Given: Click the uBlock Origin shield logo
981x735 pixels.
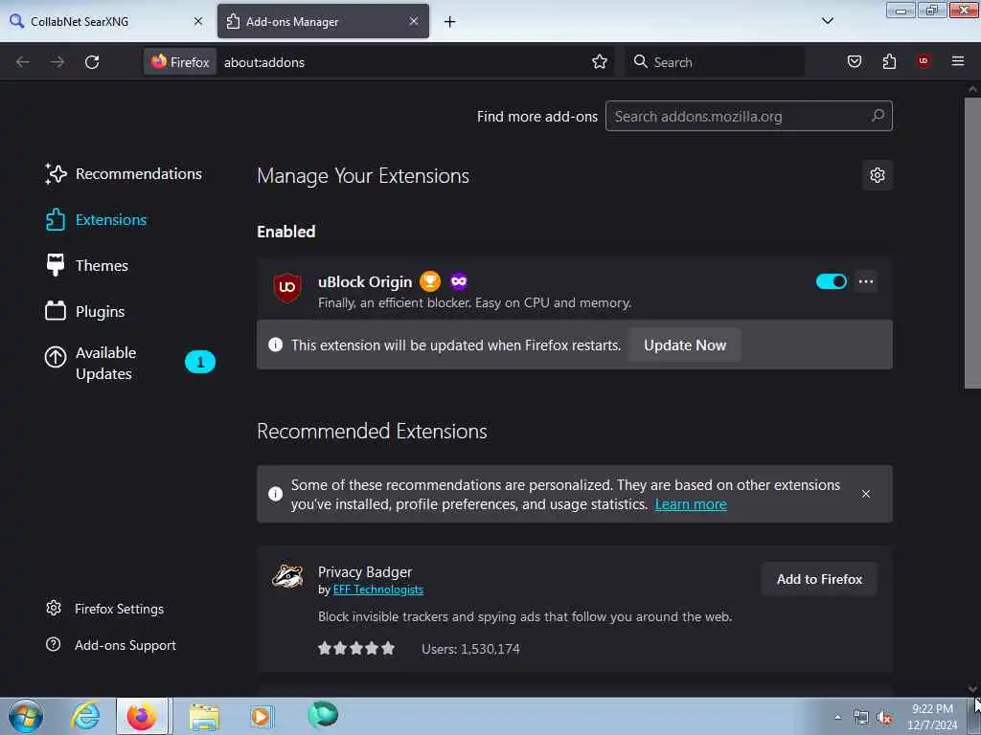Looking at the screenshot, I should coord(287,287).
